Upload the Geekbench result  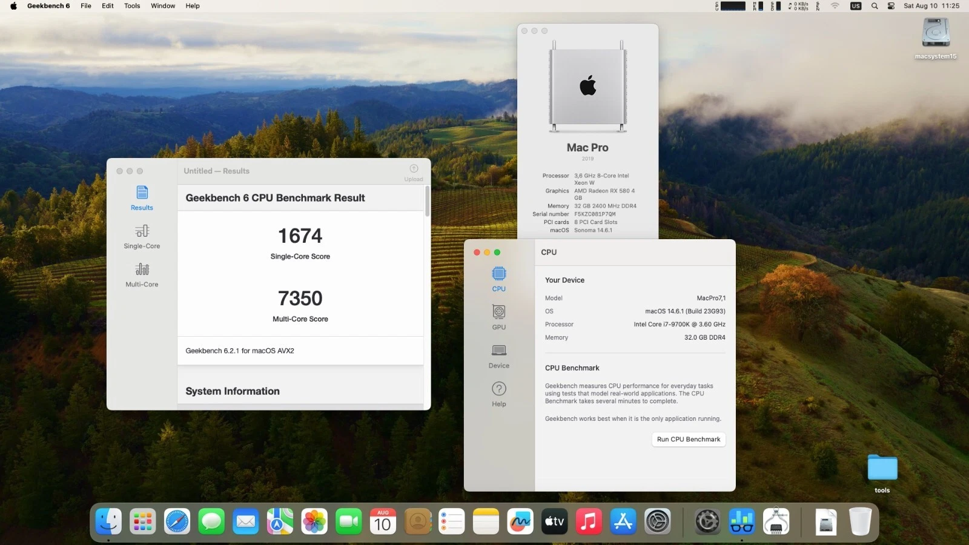coord(414,173)
